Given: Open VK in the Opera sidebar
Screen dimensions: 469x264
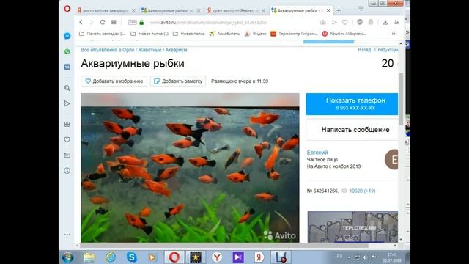Looking at the screenshot, I should [x=67, y=67].
